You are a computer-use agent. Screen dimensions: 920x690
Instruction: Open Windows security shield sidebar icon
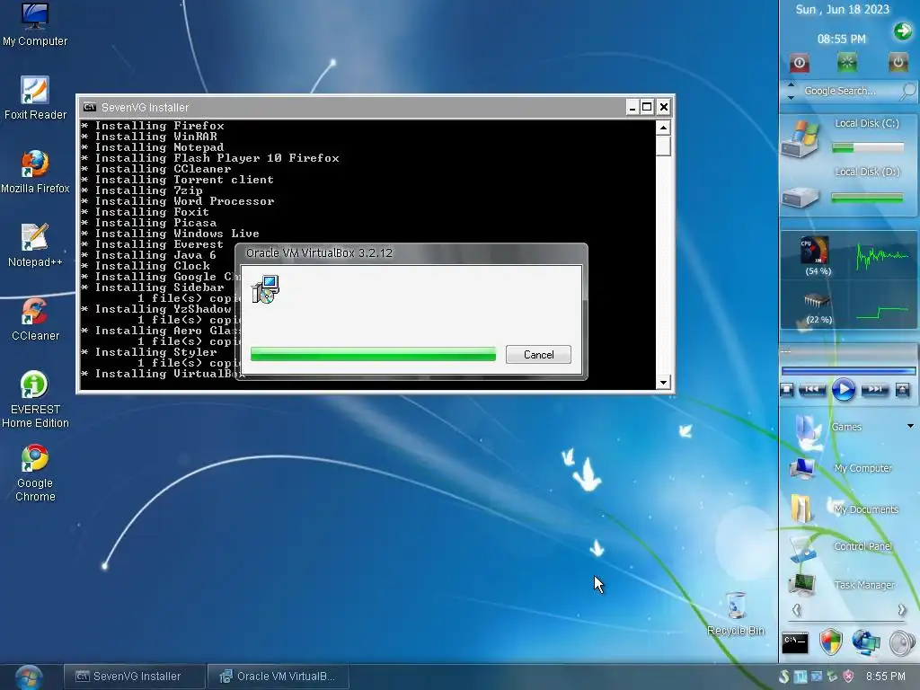coord(831,642)
